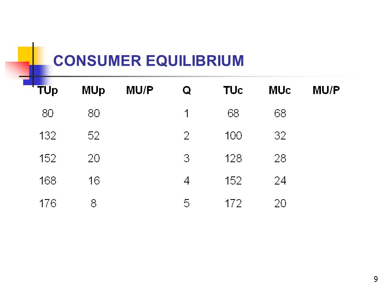The width and height of the screenshot is (390, 292).
Task: Select the MUc column header
Action: coord(279,90)
